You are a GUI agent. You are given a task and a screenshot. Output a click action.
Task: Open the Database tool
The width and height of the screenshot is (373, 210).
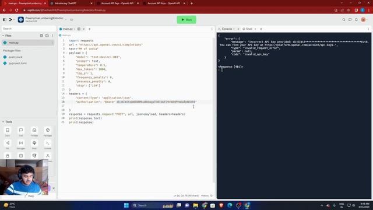[x=21, y=156]
